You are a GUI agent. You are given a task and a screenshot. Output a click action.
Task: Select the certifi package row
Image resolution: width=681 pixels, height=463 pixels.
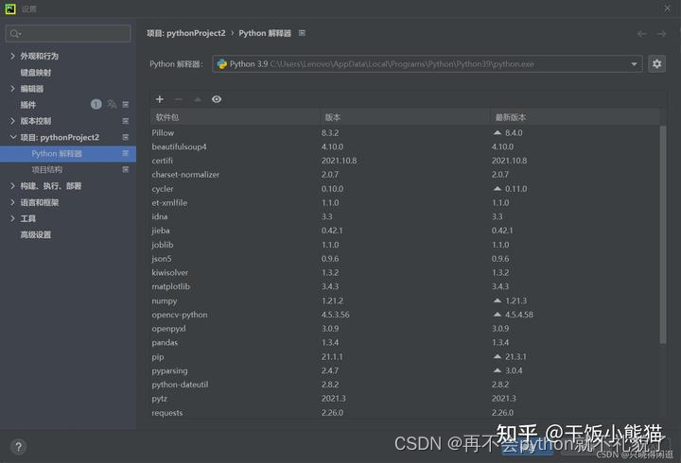(x=405, y=161)
